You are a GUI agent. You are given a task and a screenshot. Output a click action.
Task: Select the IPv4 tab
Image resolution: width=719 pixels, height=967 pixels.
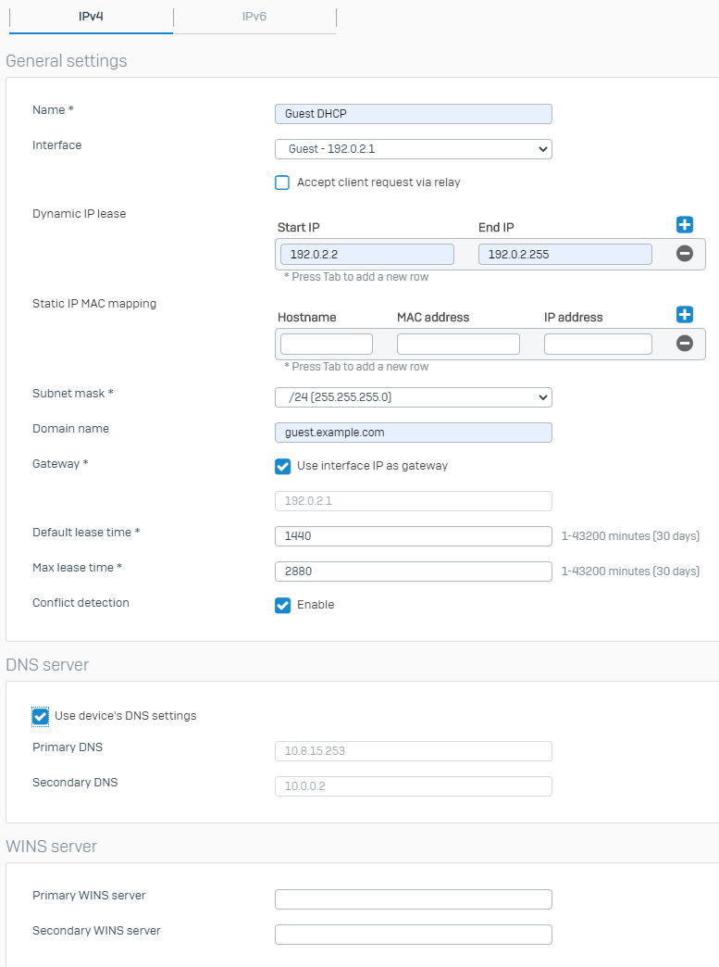pyautogui.click(x=91, y=17)
